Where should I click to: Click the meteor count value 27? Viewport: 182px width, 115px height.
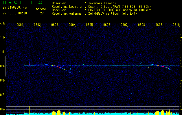coord(42,13)
